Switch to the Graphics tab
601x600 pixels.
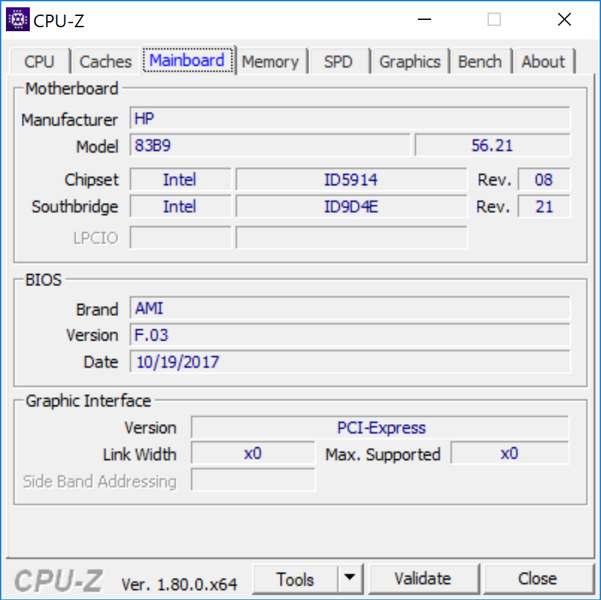[409, 62]
